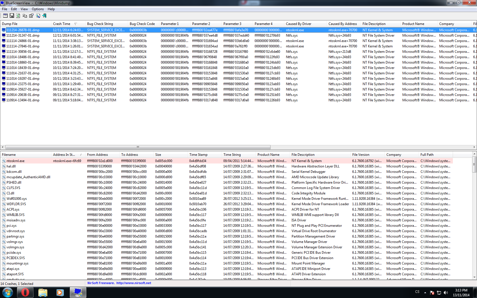Open Properties using the toolbar icon
The image size is (477, 298).
click(x=31, y=16)
